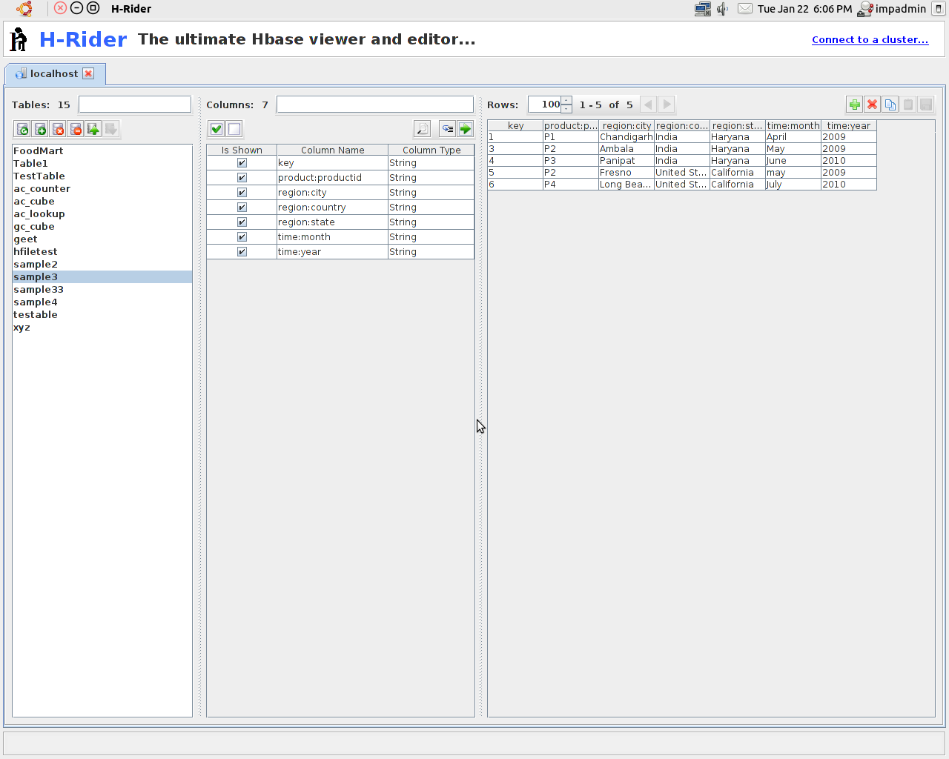The height and width of the screenshot is (759, 949).
Task: Select the sample33 table
Action: point(102,290)
